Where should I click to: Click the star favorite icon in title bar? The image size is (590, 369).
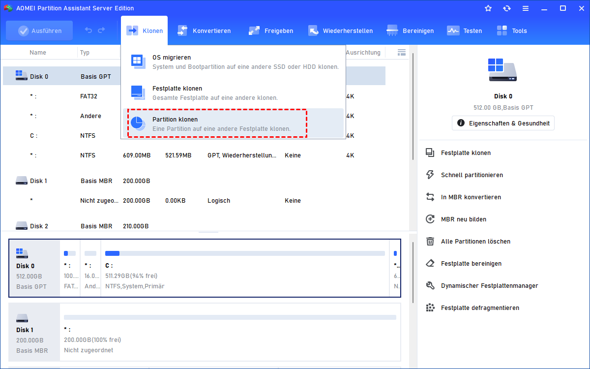click(488, 8)
